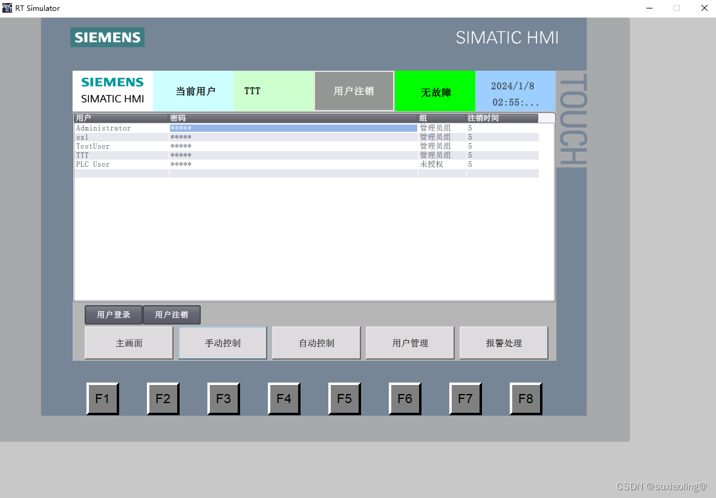
Task: Click the 用户登录 login button
Action: coord(113,314)
